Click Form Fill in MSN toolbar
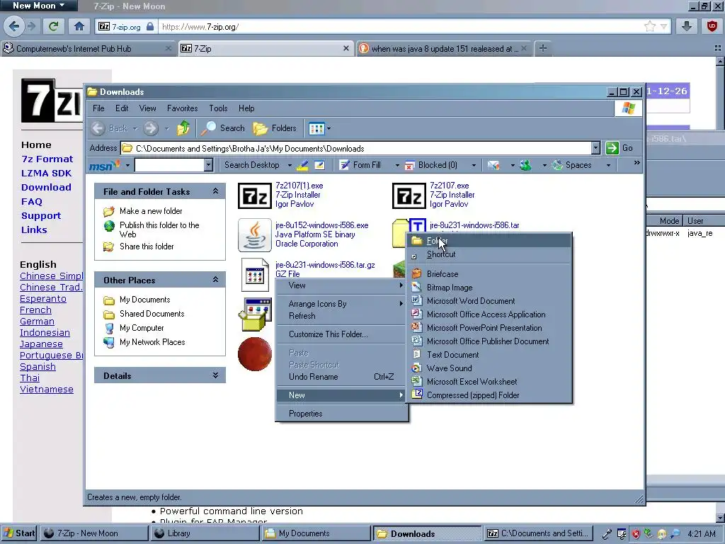The image size is (725, 544). (360, 165)
